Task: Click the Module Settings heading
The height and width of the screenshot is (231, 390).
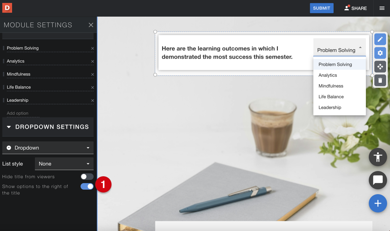Action: click(38, 25)
